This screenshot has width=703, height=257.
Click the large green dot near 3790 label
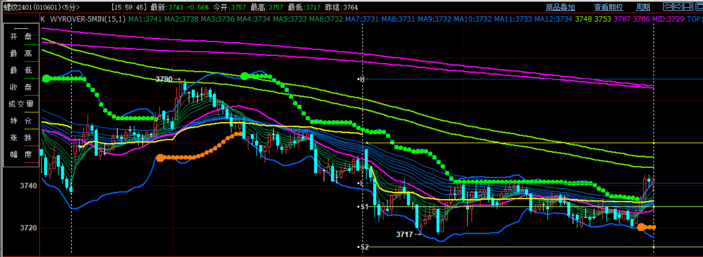point(244,76)
